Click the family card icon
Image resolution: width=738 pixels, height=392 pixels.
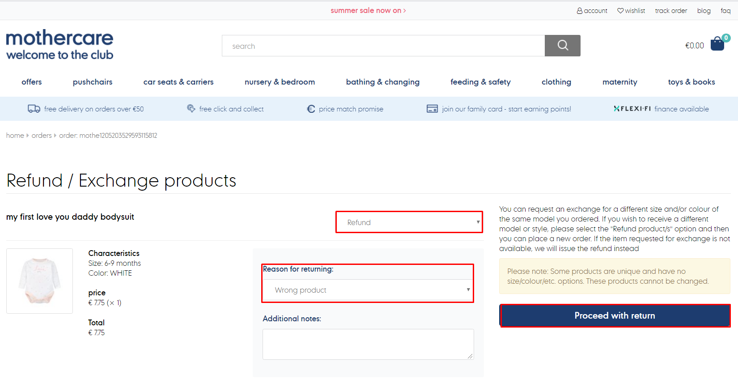click(x=432, y=109)
